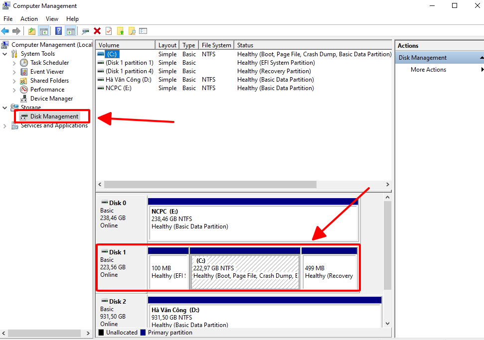
Task: Click the Connect/Rescan disk toolbar icon
Action: [86, 31]
